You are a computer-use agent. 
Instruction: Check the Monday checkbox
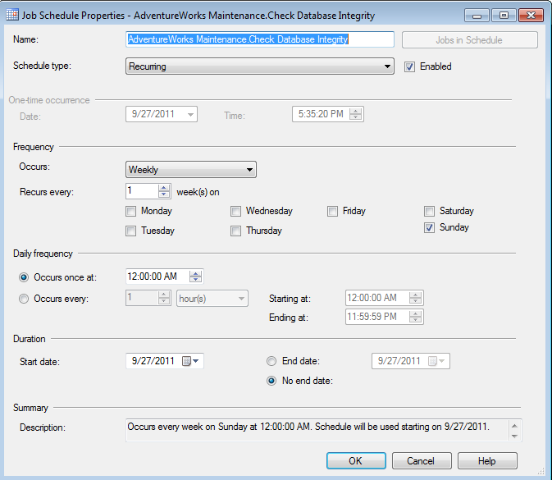pos(130,212)
